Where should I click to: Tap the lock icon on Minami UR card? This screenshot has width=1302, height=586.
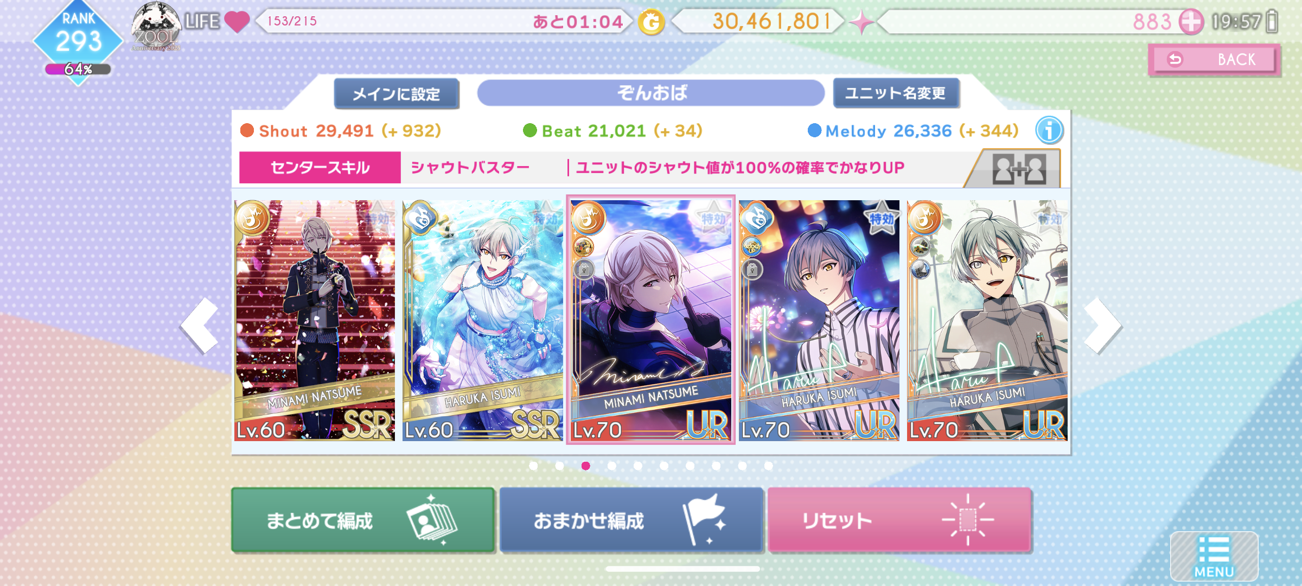point(584,269)
